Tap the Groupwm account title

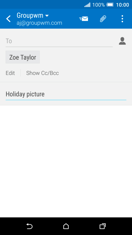click(x=30, y=16)
